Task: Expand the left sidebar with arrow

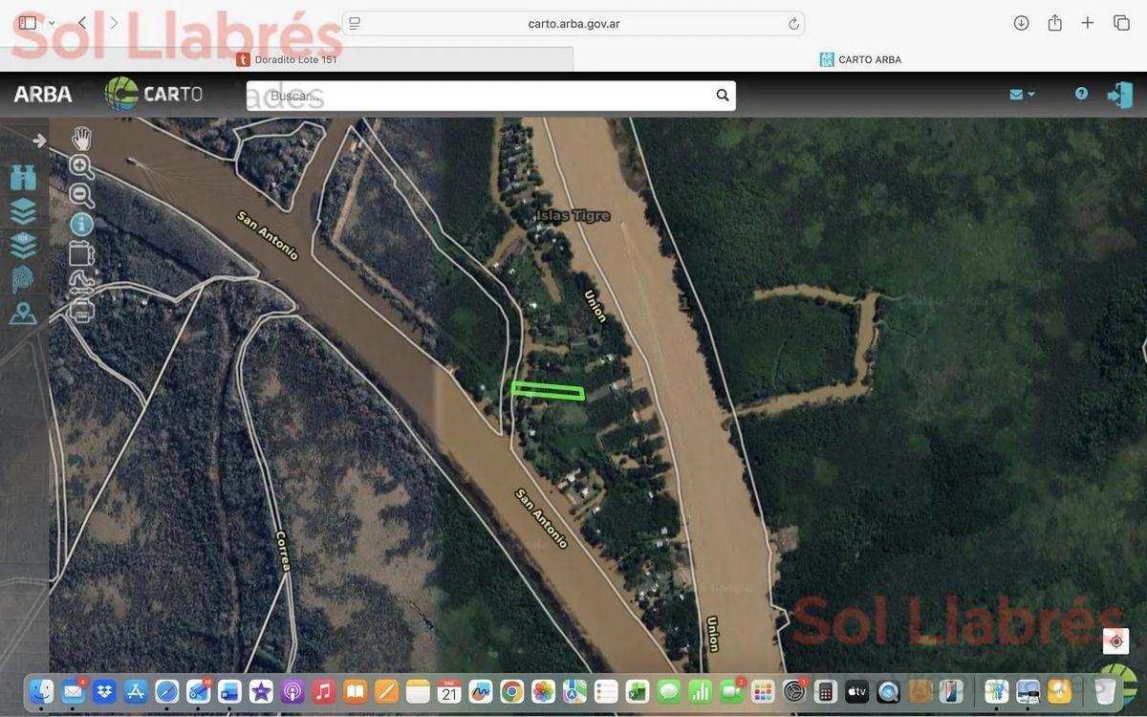Action: [39, 141]
